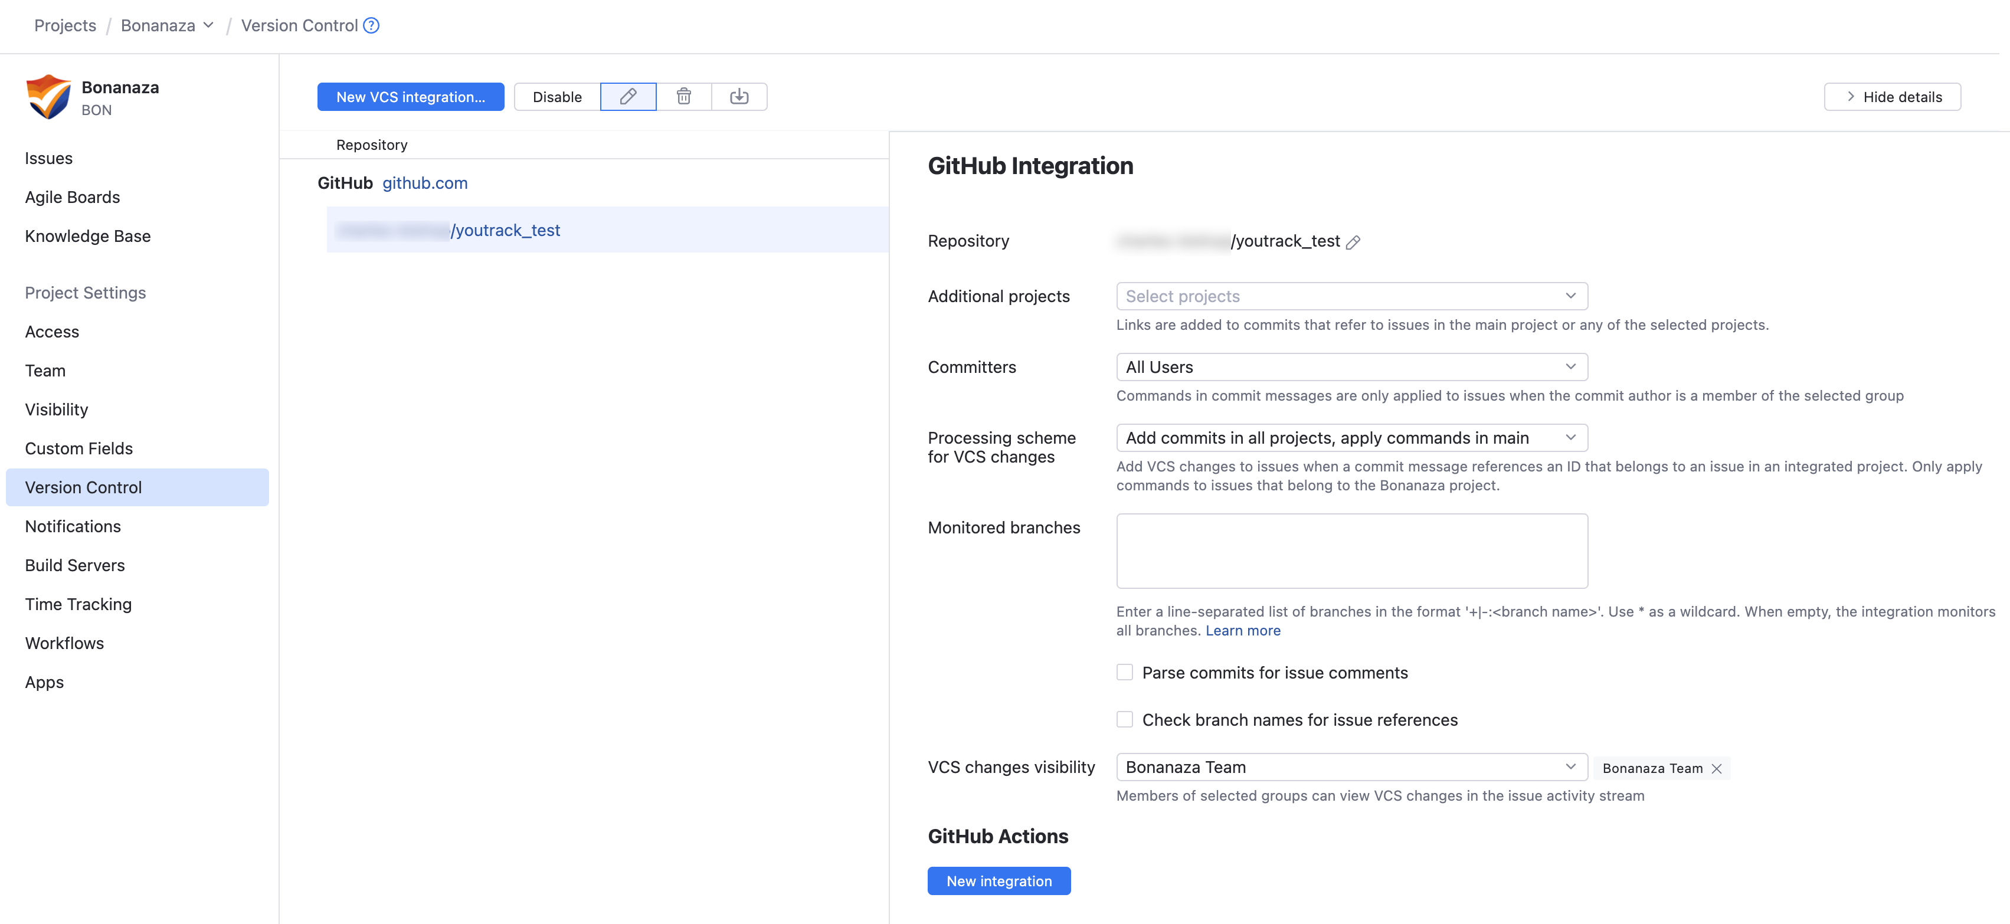The image size is (2010, 924).
Task: Check branch names for issue references
Action: (x=1124, y=719)
